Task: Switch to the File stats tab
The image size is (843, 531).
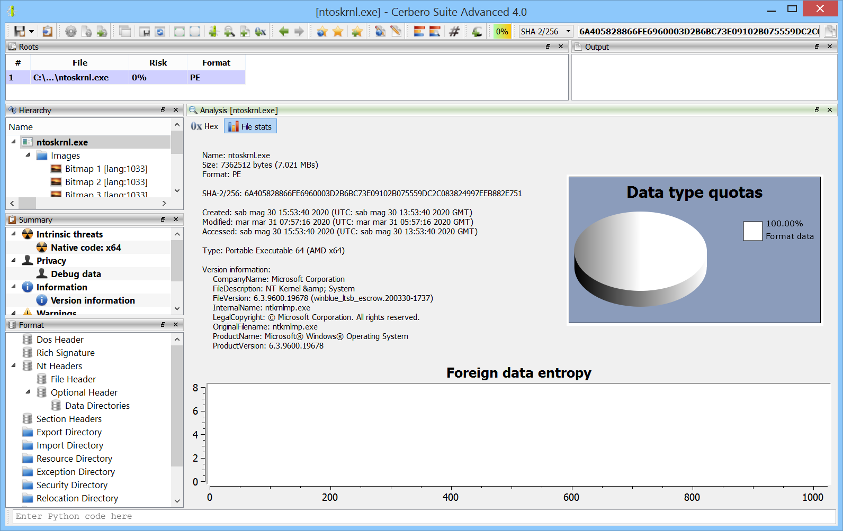Action: click(x=250, y=126)
